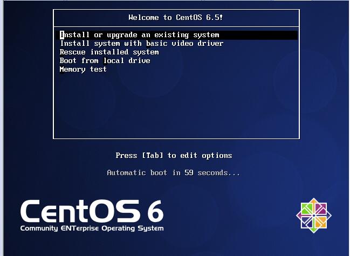Select 'Rescue installed system' entry

click(x=109, y=52)
